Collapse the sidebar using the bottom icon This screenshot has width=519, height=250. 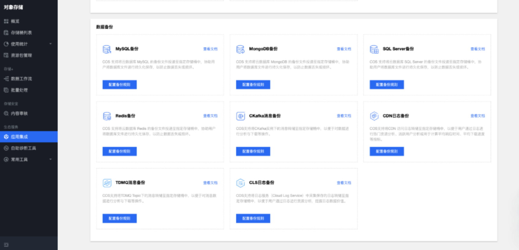tap(6, 245)
